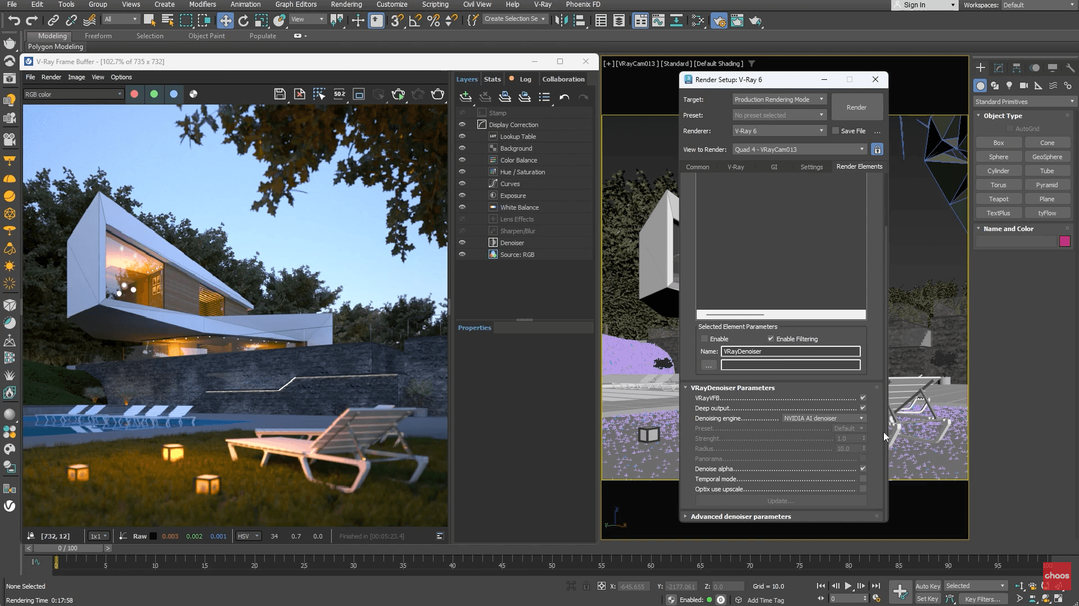Click the Render button in Render Setup
Viewport: 1079px width, 606px height.
pyautogui.click(x=856, y=107)
